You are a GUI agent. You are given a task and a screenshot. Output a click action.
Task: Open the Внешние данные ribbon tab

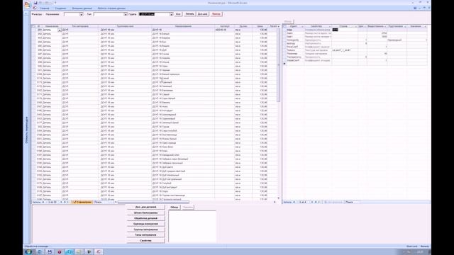(x=82, y=8)
